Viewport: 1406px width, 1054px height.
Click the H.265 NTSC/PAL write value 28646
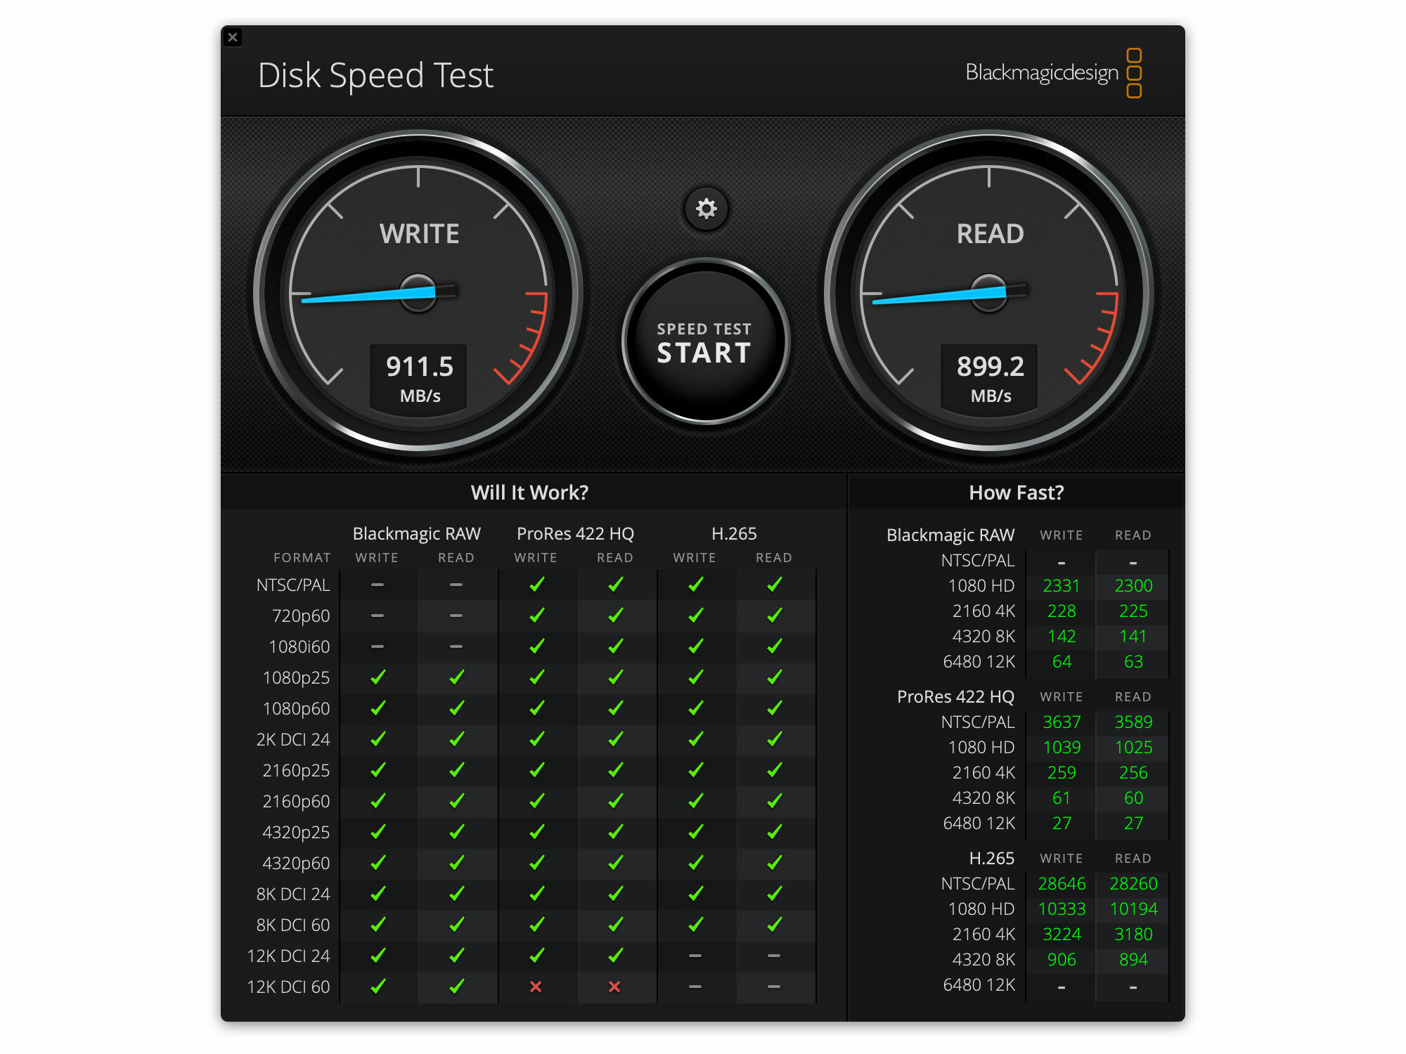click(1062, 883)
